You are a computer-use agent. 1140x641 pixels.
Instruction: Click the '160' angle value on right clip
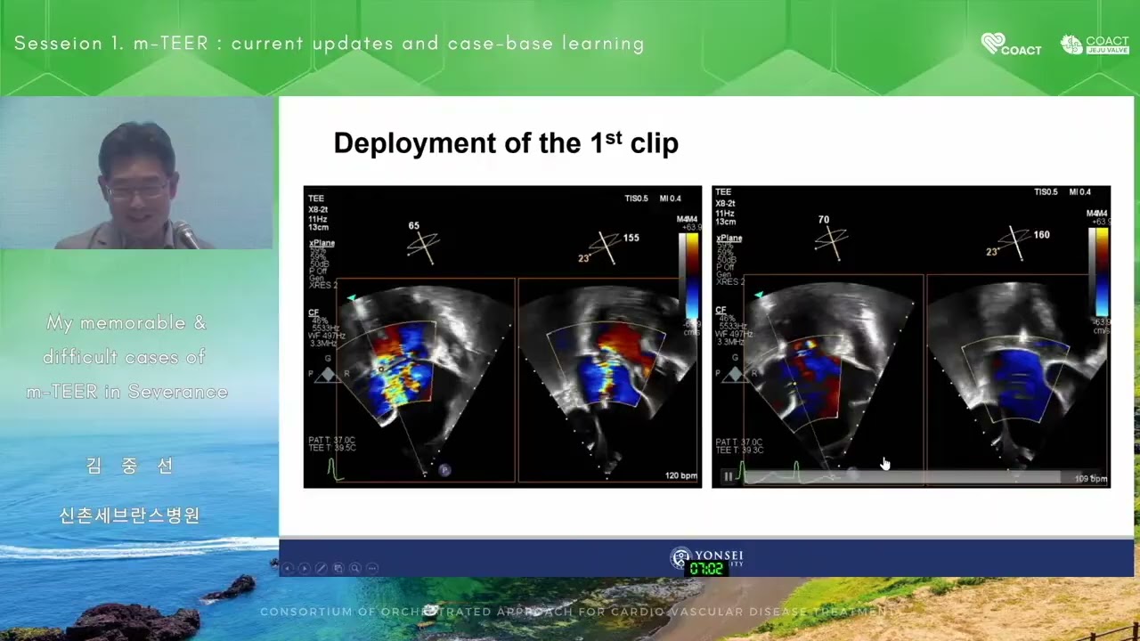click(1041, 235)
